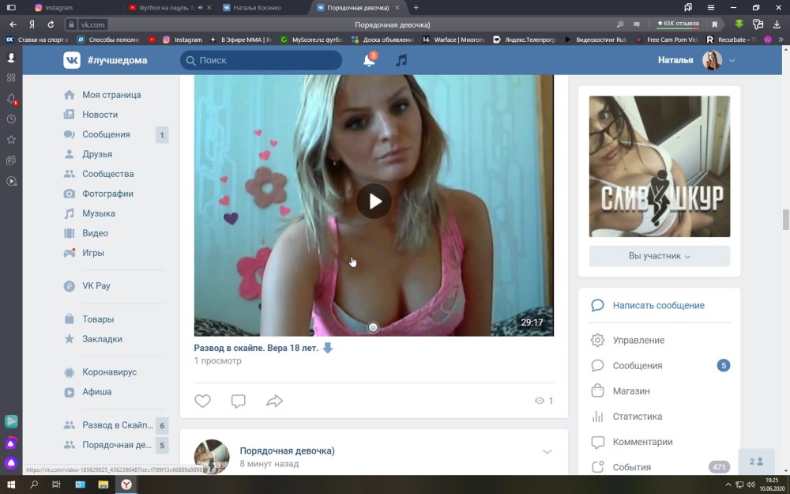Open downloads arrow in browser toolbar
The width and height of the screenshot is (790, 494).
[x=777, y=25]
